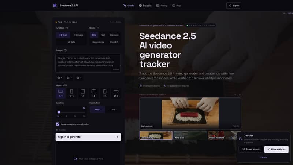This screenshot has height=165, width=293.
Task: Open the Create nav item
Action: click(x=129, y=5)
